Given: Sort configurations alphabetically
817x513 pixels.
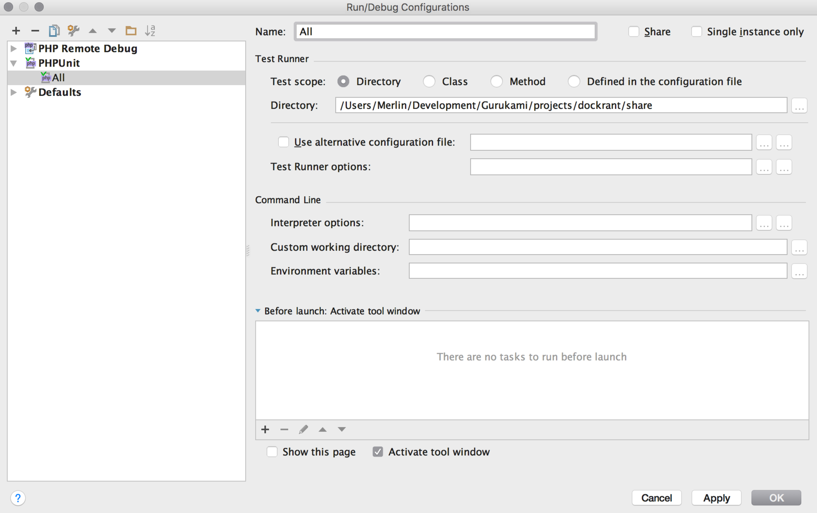Looking at the screenshot, I should (x=150, y=31).
